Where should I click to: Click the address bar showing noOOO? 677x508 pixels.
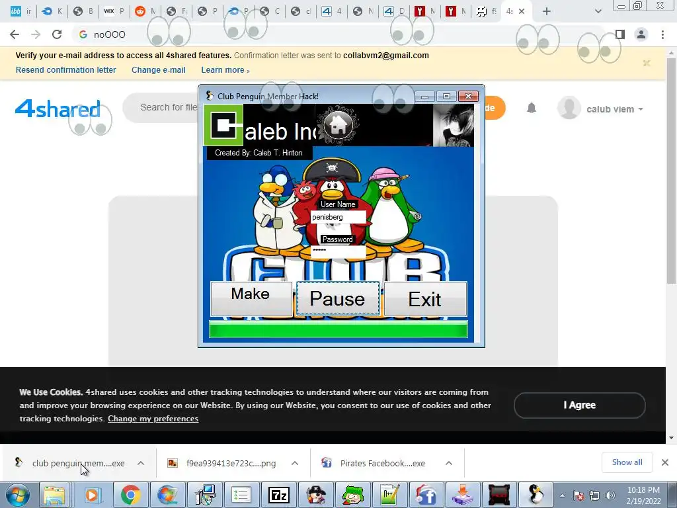337,34
